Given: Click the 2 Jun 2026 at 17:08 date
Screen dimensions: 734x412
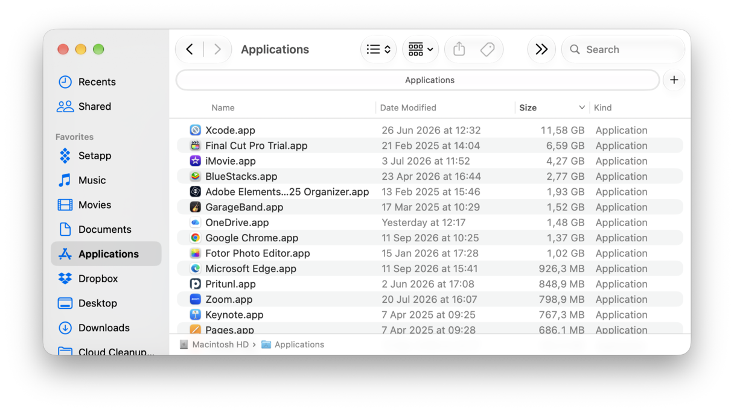Looking at the screenshot, I should (x=428, y=284).
